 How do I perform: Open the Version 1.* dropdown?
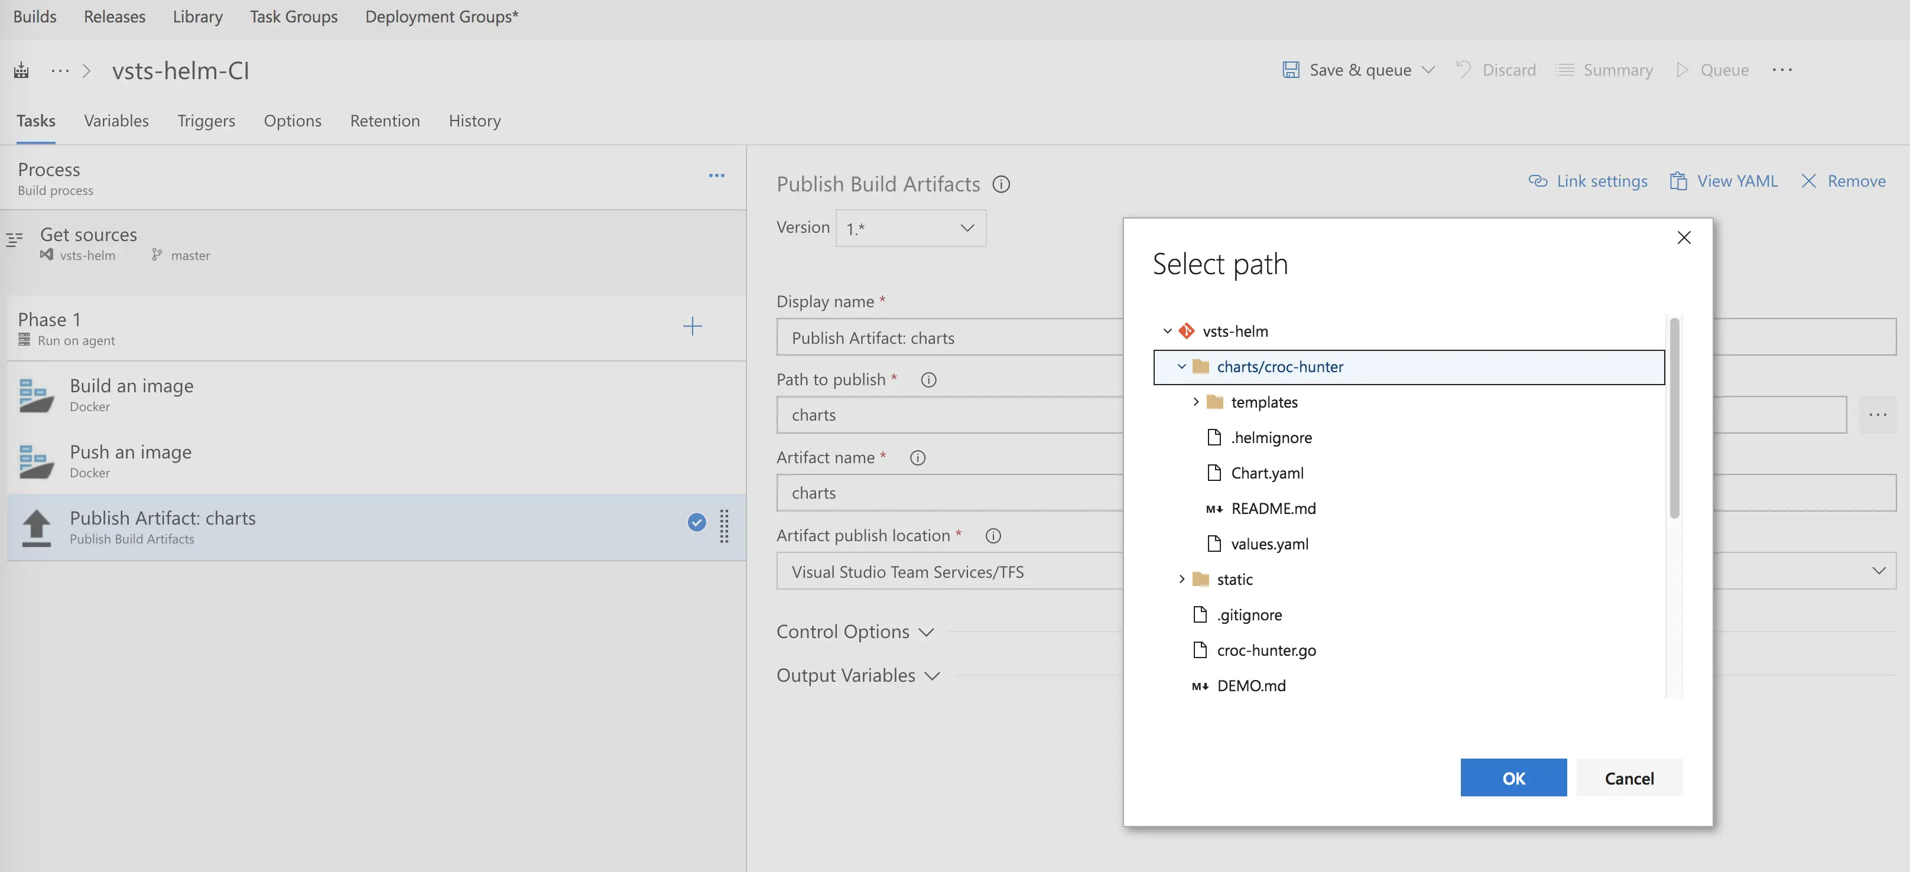click(x=911, y=229)
